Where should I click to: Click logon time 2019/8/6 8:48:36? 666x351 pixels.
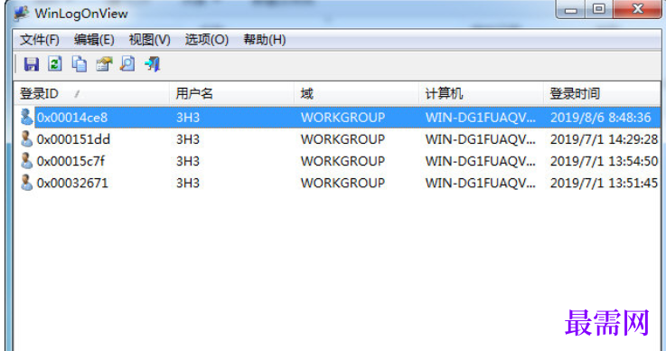(x=601, y=118)
